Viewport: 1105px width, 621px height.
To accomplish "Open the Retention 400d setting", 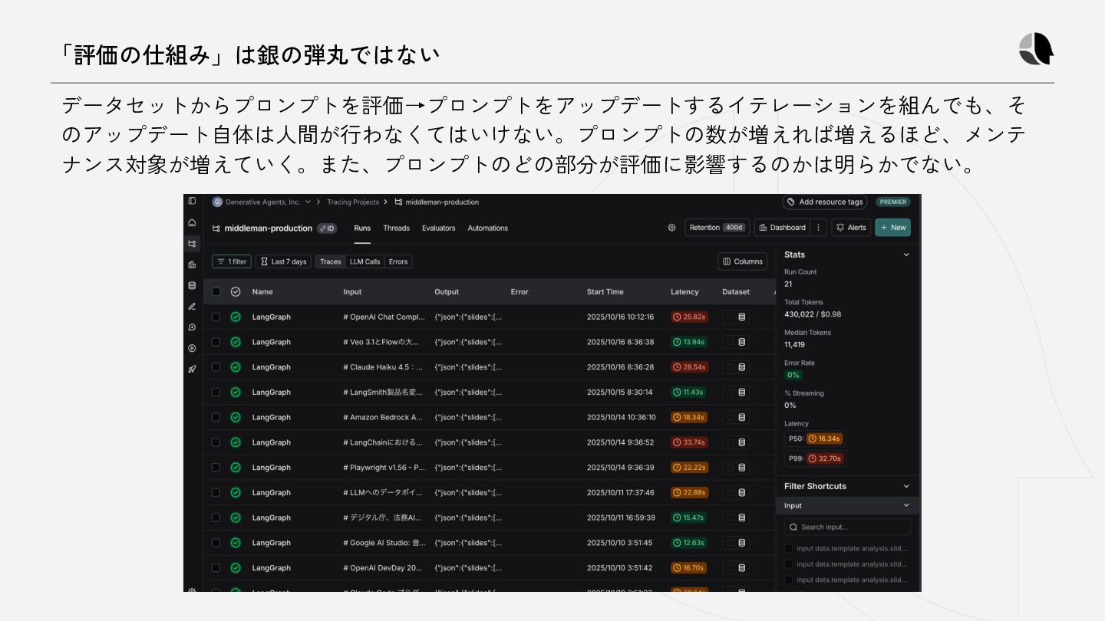I will coord(716,228).
